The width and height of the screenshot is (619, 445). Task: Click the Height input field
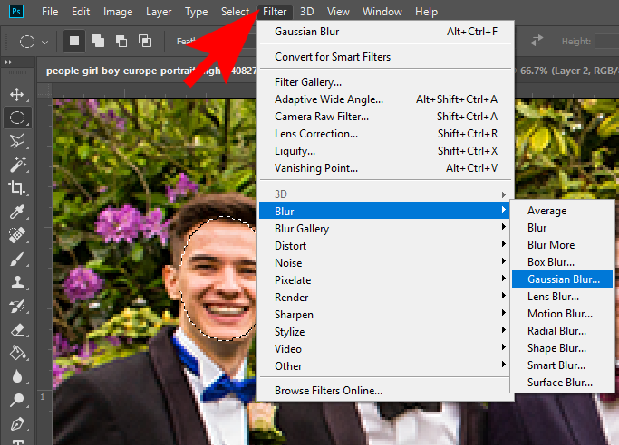point(607,41)
